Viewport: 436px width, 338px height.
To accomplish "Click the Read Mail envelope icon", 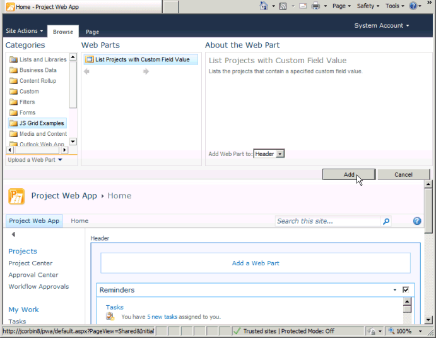I will [x=303, y=6].
